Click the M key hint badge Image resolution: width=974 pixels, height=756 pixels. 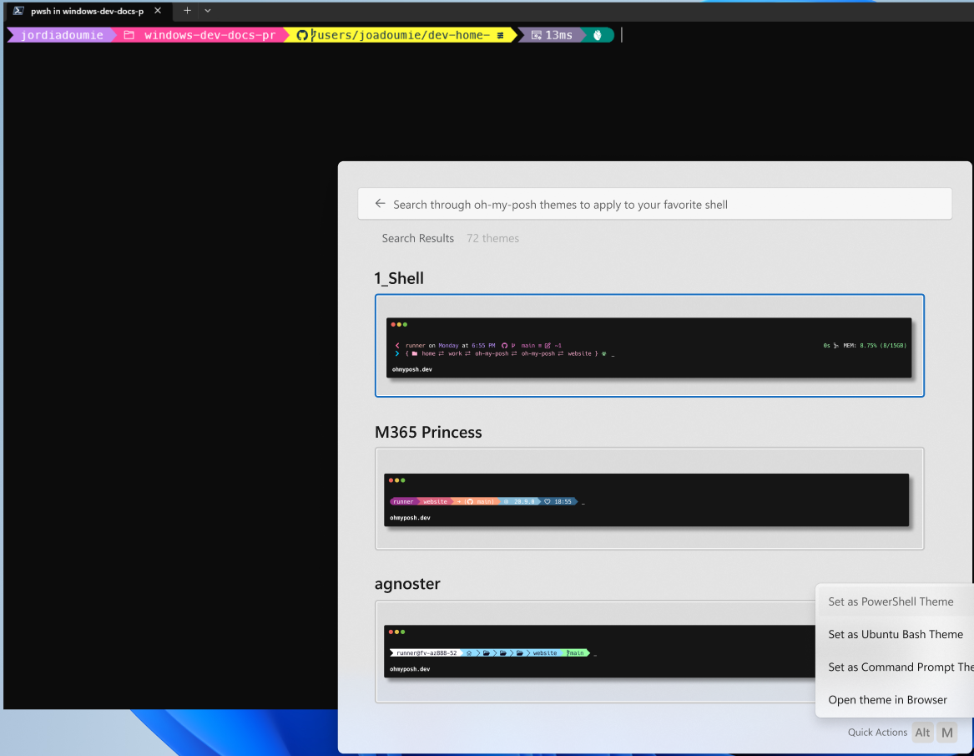tap(946, 733)
